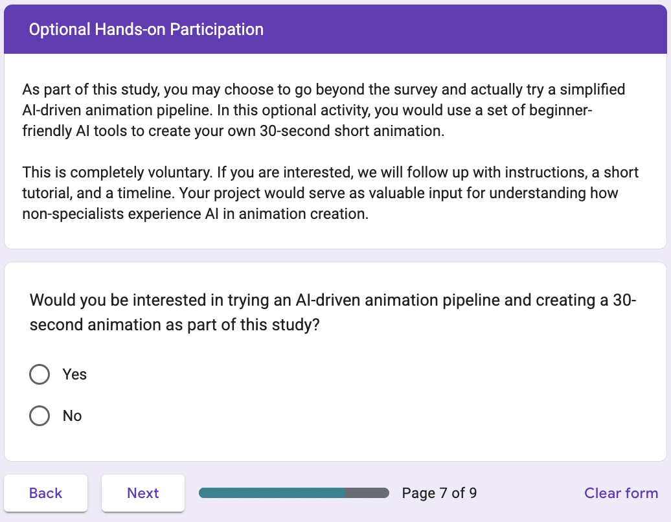Click the gray unfilled end of progress bar
671x522 pixels.
pyautogui.click(x=367, y=493)
